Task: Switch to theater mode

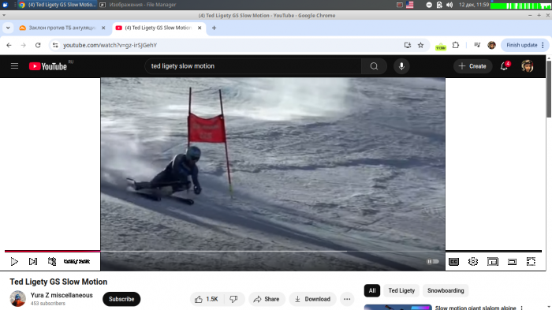Action: (512, 261)
